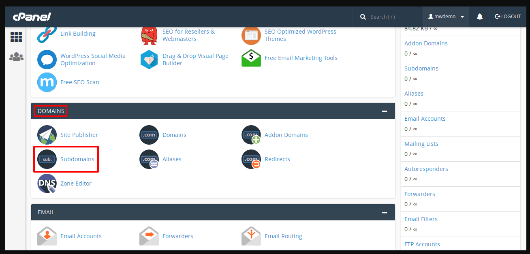Click the FTP Accounts link on the right

point(422,244)
